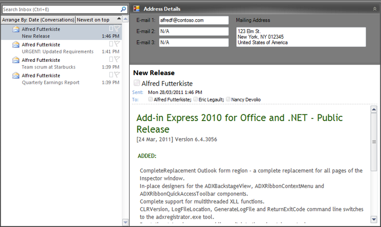Click the presence box for Eric Legault
Image resolution: width=381 pixels, height=227 pixels.
tap(195, 99)
